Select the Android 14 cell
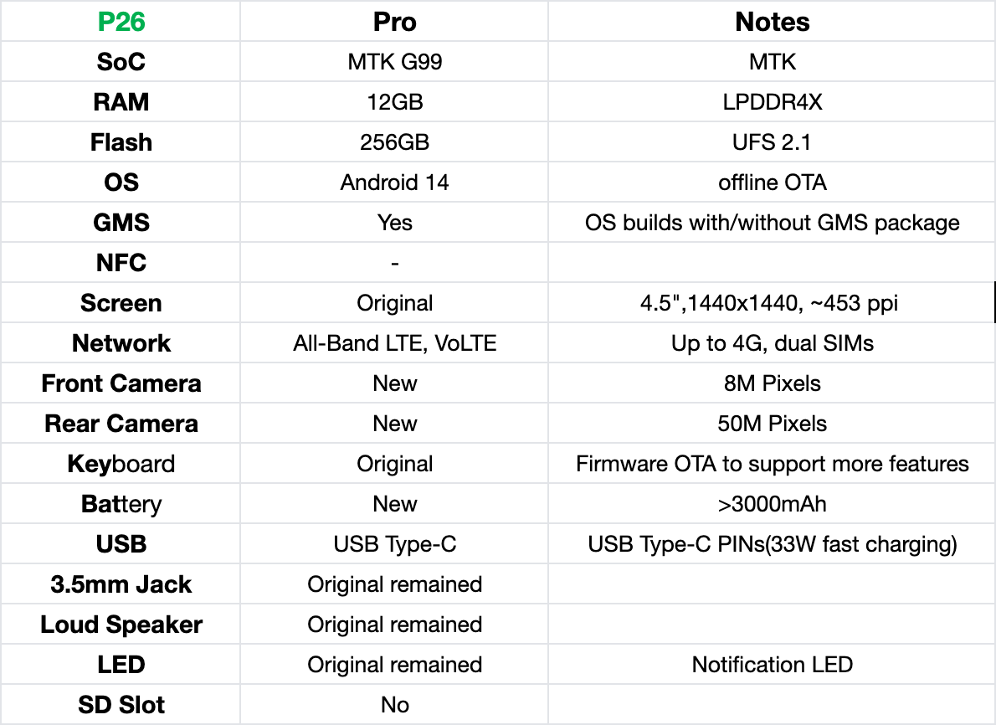This screenshot has height=725, width=996. click(x=394, y=183)
